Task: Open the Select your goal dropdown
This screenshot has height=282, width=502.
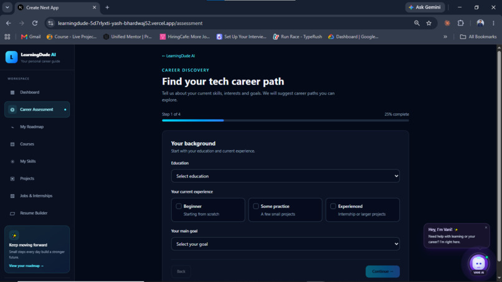Action: pyautogui.click(x=285, y=244)
